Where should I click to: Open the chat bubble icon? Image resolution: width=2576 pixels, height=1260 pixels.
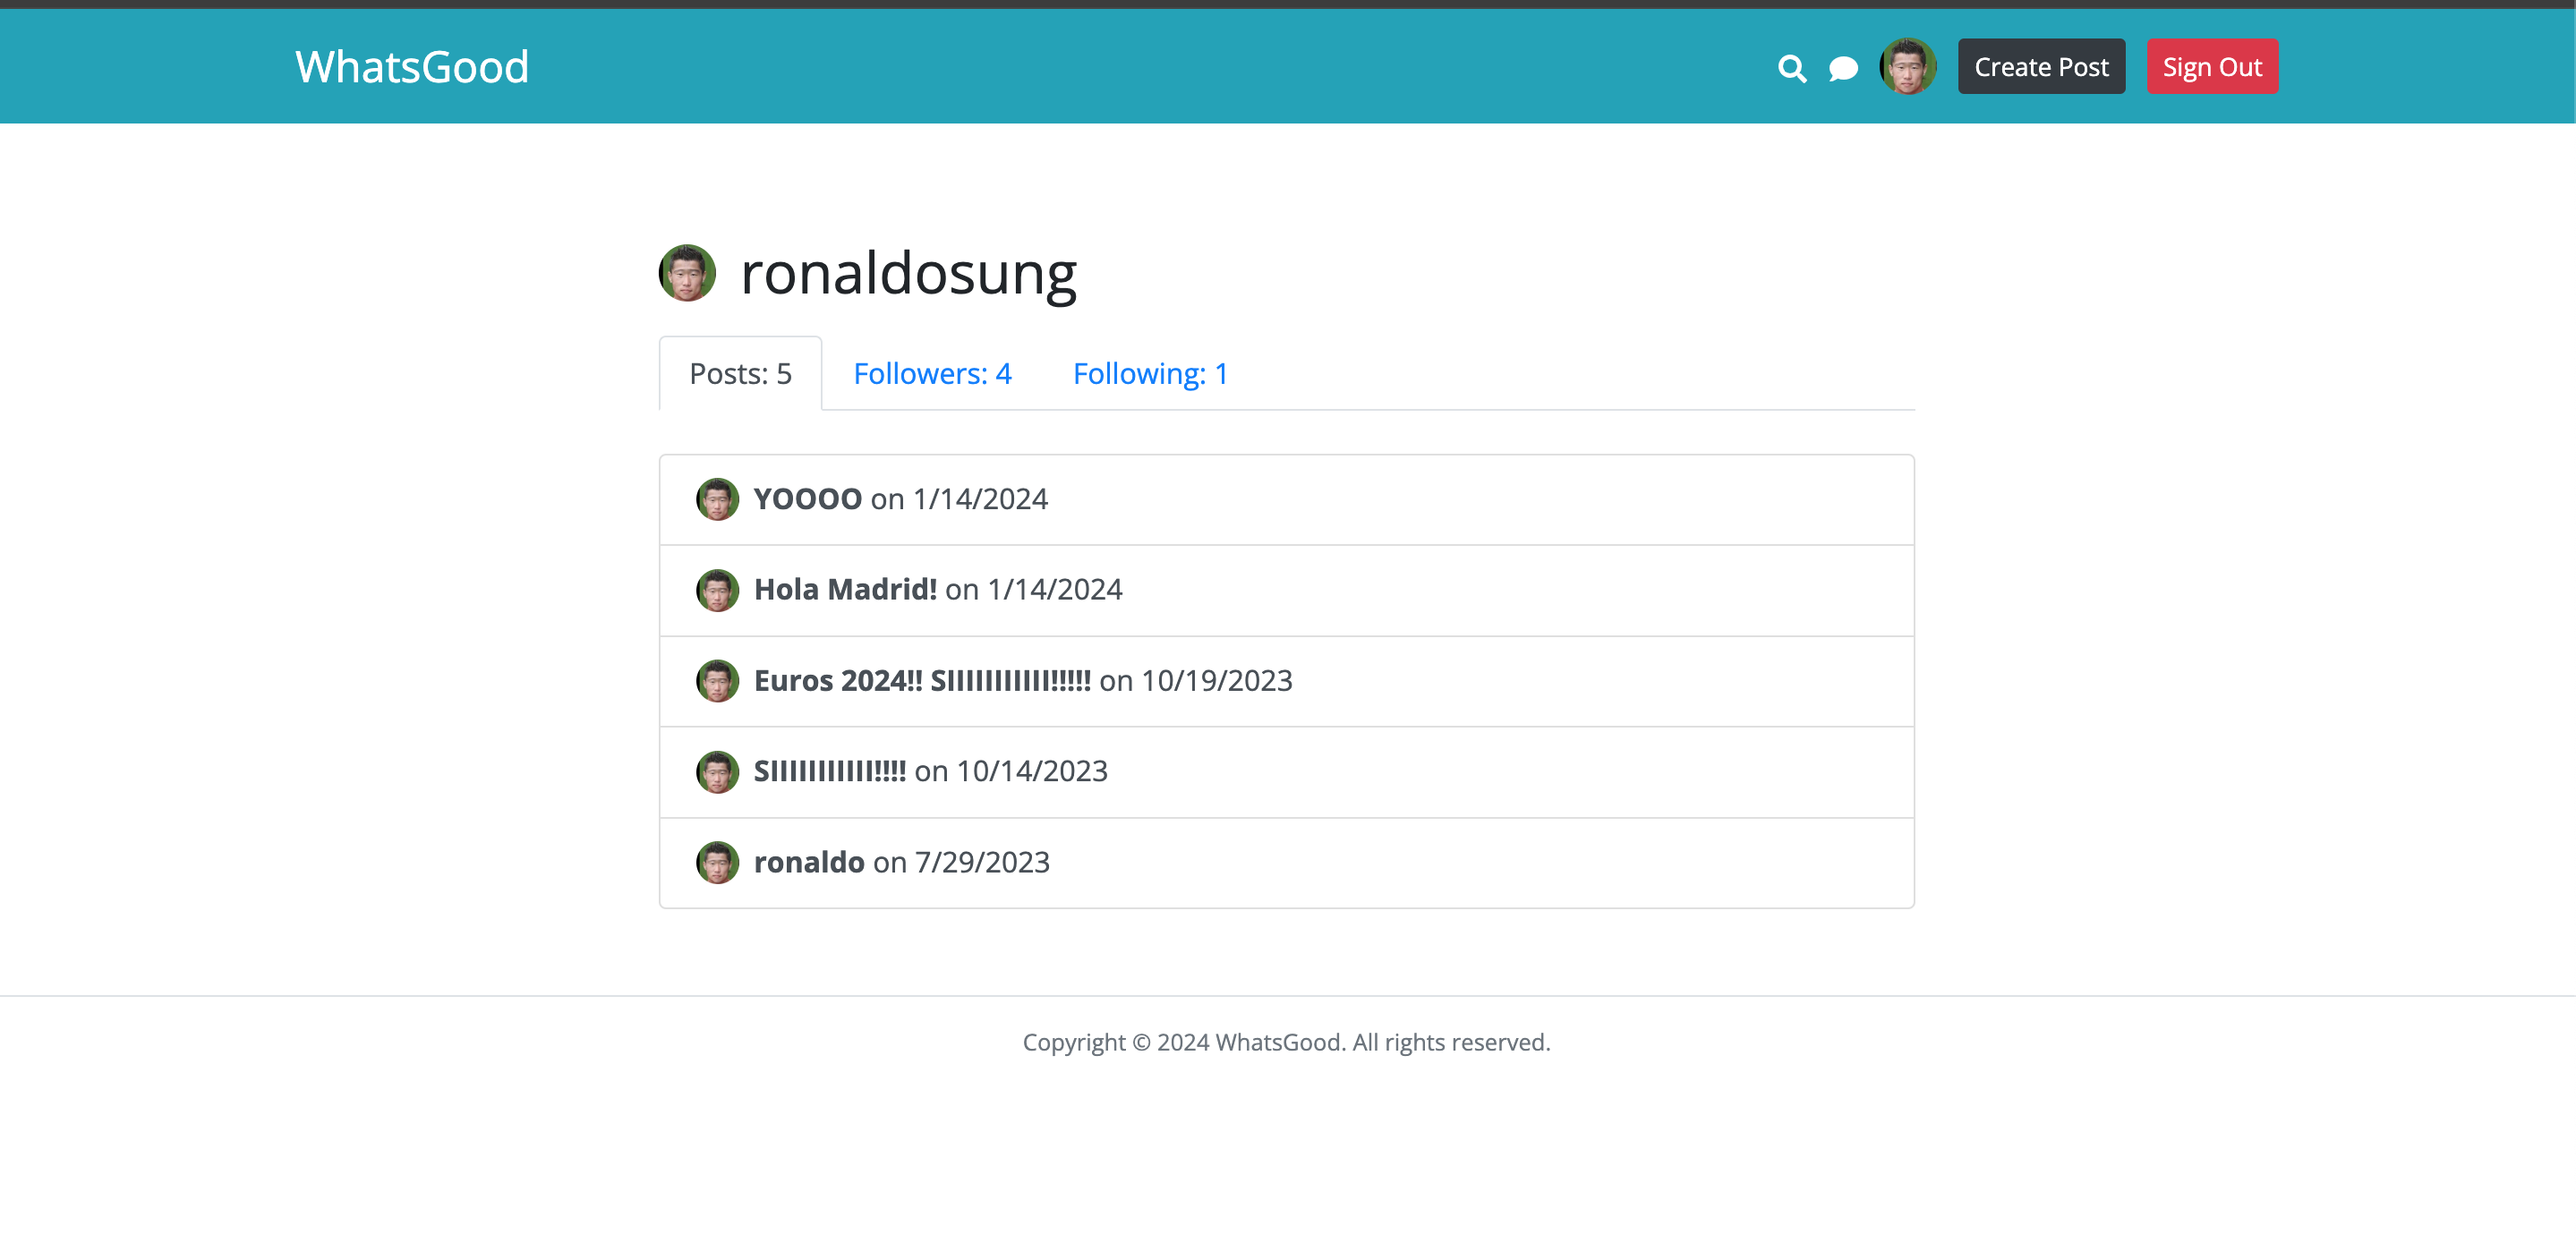[x=1843, y=68]
